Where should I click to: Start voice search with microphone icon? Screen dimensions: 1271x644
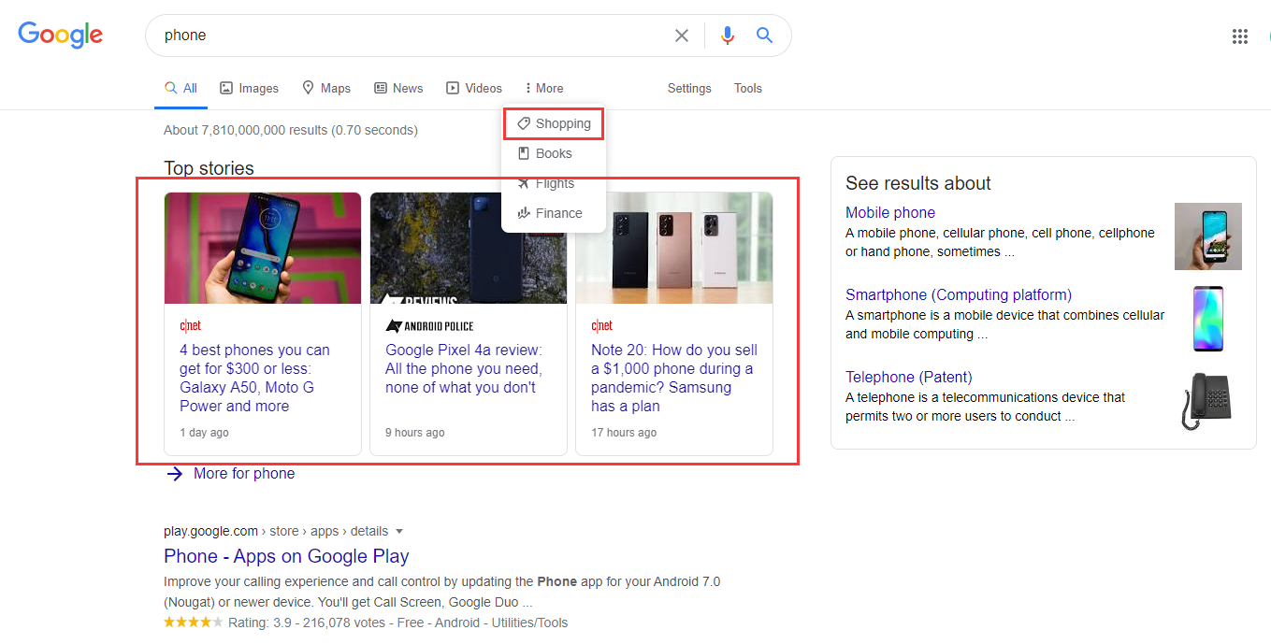[728, 36]
